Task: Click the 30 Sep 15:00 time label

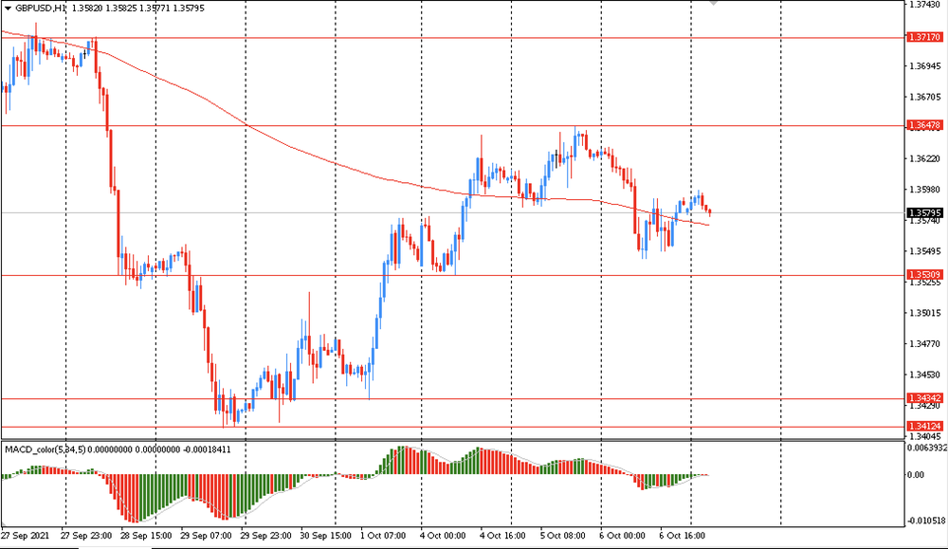Action: coord(326,536)
